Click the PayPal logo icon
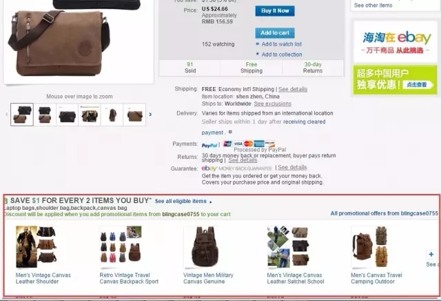This screenshot has height=301, width=441. tap(209, 145)
